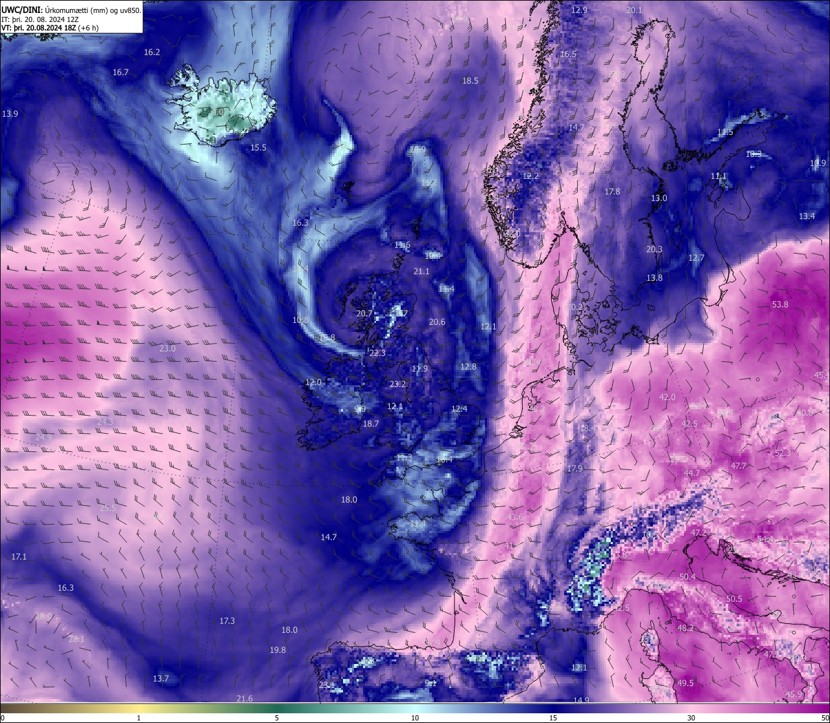This screenshot has width=830, height=723.
Task: Click the 10.3 value east of Finland
Action: coord(753,154)
